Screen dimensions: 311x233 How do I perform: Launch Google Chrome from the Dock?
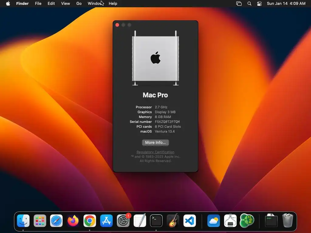(x=90, y=221)
